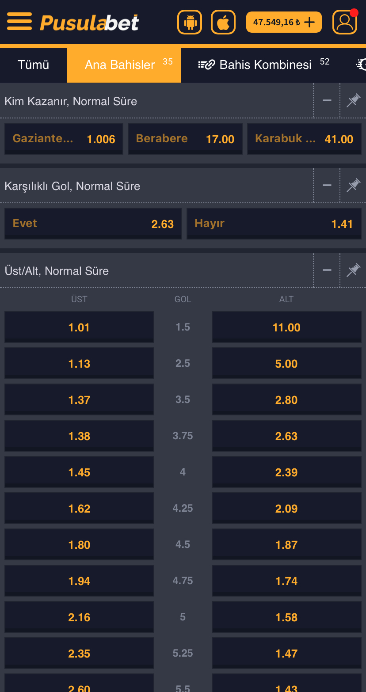This screenshot has width=366, height=692.
Task: Open the hamburger menu
Action: click(x=19, y=22)
